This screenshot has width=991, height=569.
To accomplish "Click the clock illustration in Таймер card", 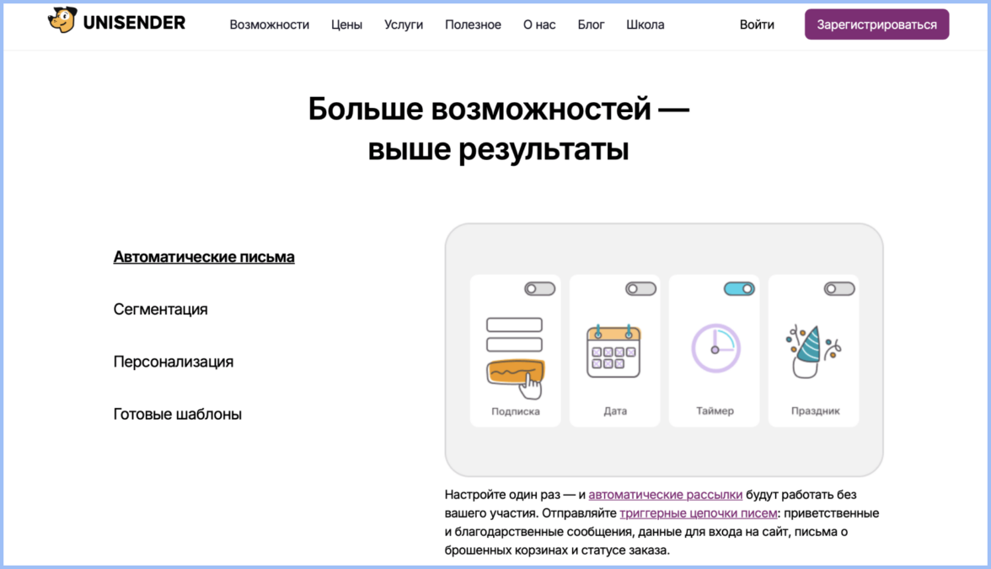I will pyautogui.click(x=715, y=347).
